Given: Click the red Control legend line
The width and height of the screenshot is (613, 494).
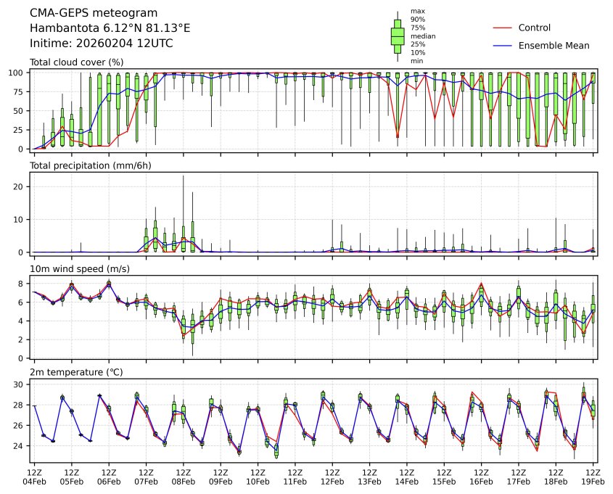Looking at the screenshot, I should point(502,28).
